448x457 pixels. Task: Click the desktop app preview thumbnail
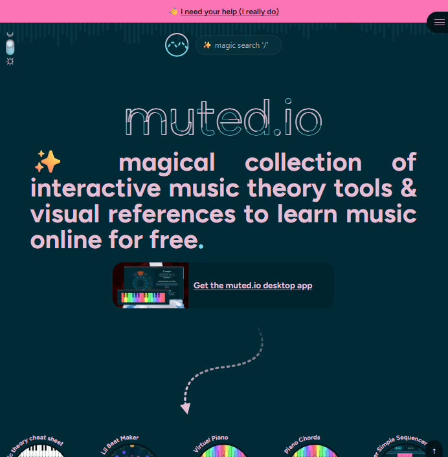pyautogui.click(x=151, y=285)
